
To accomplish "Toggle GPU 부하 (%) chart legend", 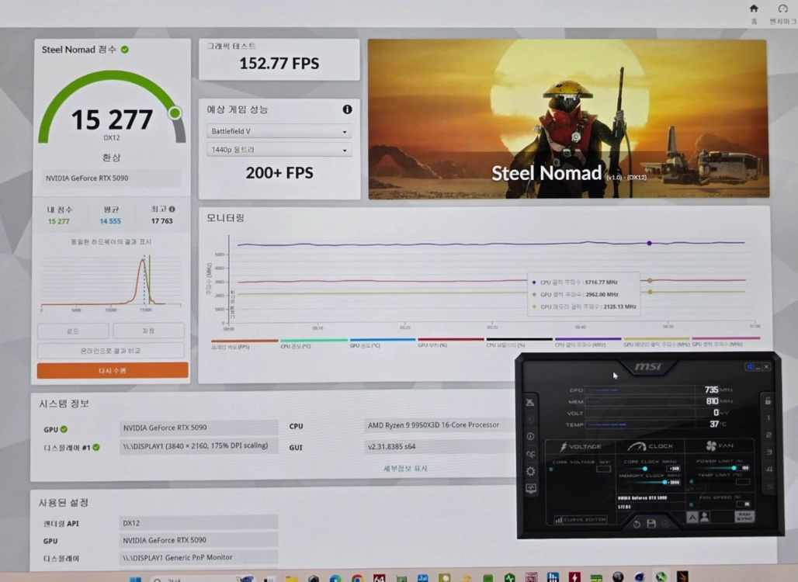I will [450, 342].
